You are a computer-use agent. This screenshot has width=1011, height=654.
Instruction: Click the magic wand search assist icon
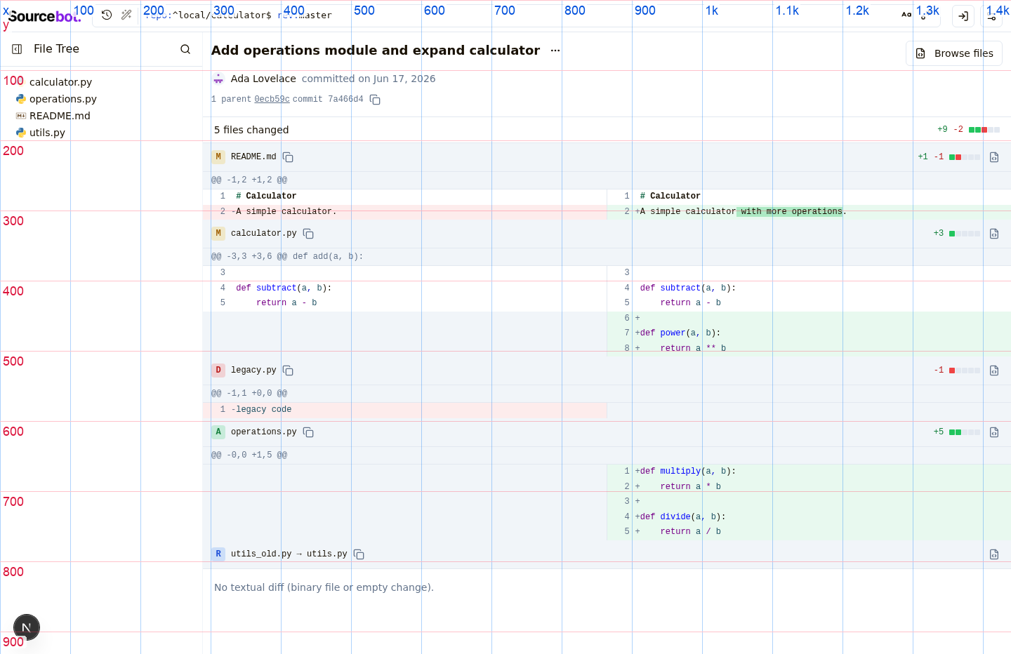coord(126,15)
